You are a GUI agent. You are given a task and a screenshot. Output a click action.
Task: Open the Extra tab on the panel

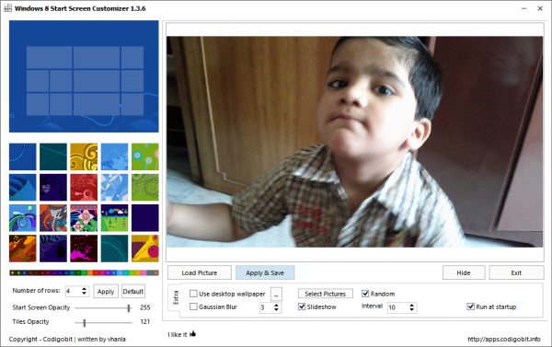176,297
